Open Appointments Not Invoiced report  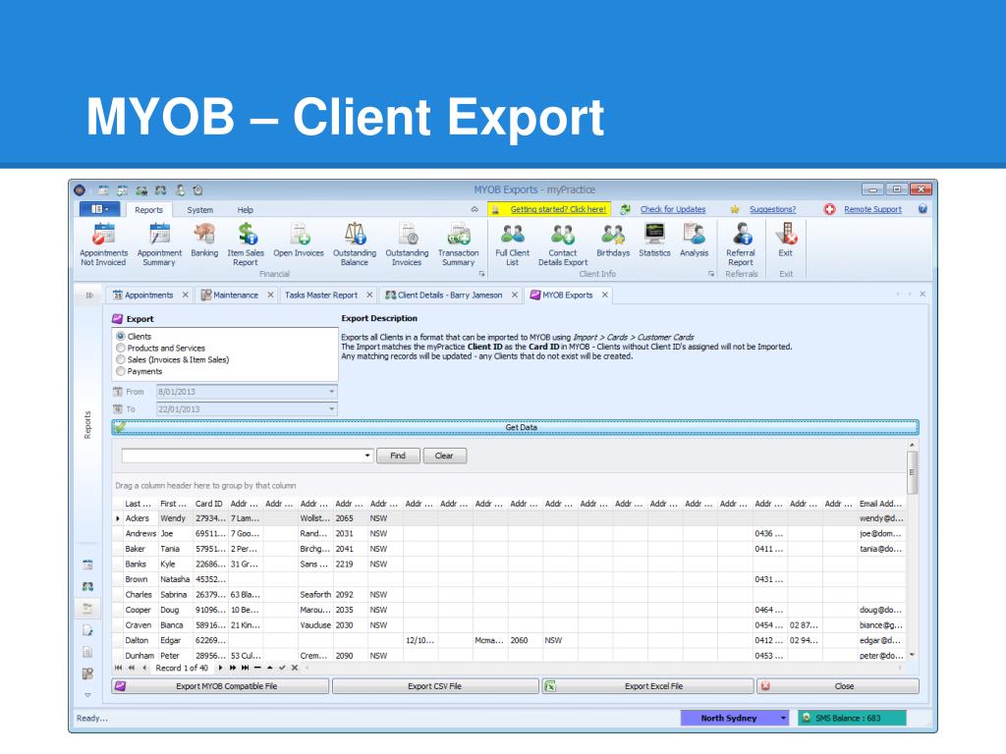(x=103, y=244)
